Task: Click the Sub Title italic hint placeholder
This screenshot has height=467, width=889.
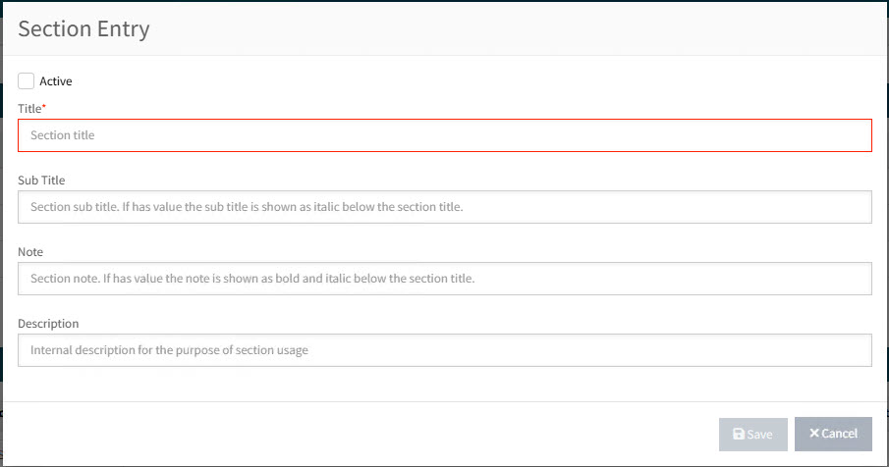Action: pyautogui.click(x=246, y=207)
